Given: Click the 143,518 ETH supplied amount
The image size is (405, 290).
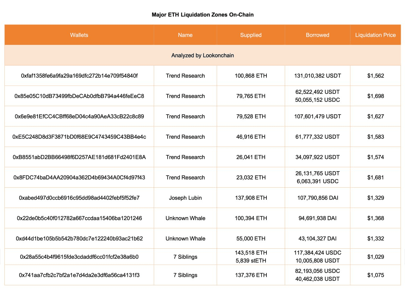Looking at the screenshot, I should (x=251, y=252).
